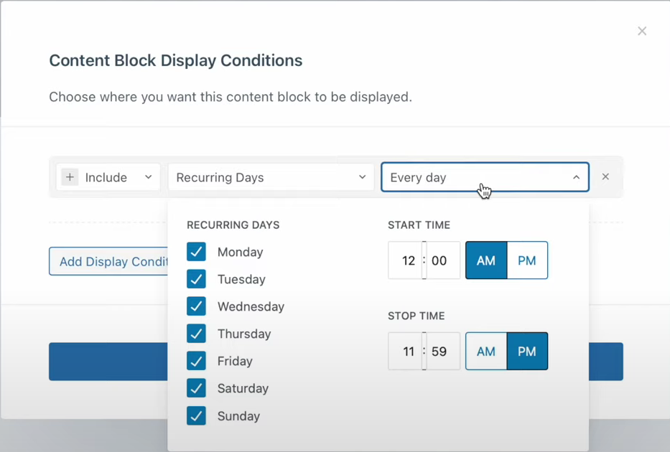The width and height of the screenshot is (670, 452).
Task: Switch Start Time to PM
Action: 527,260
